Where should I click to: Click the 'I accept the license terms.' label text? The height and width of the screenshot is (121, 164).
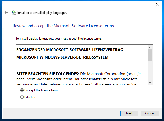(42, 91)
